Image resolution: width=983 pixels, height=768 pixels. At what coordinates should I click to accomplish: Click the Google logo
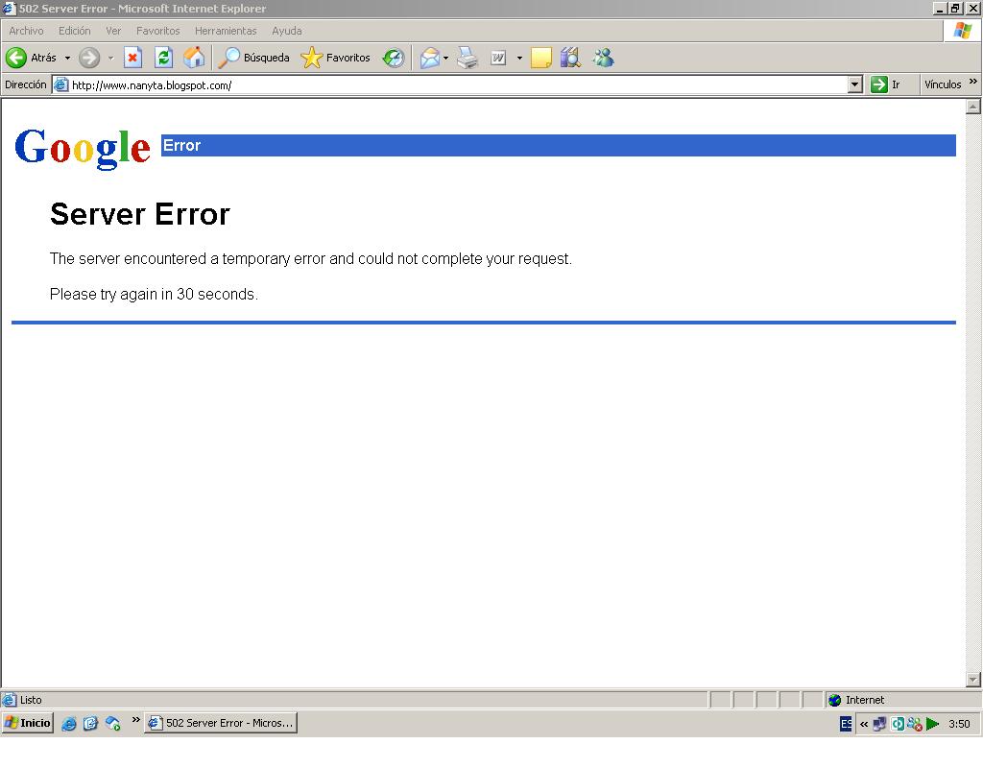[x=83, y=149]
